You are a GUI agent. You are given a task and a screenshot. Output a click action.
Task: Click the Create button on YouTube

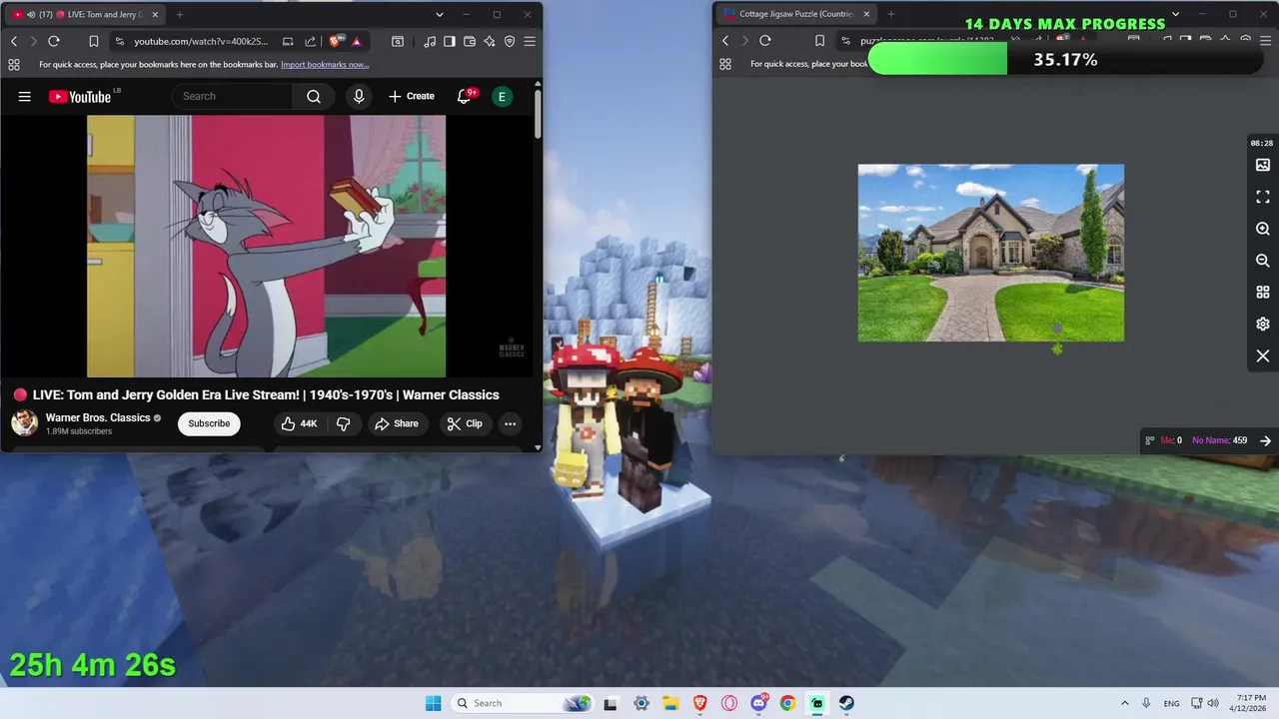[412, 96]
